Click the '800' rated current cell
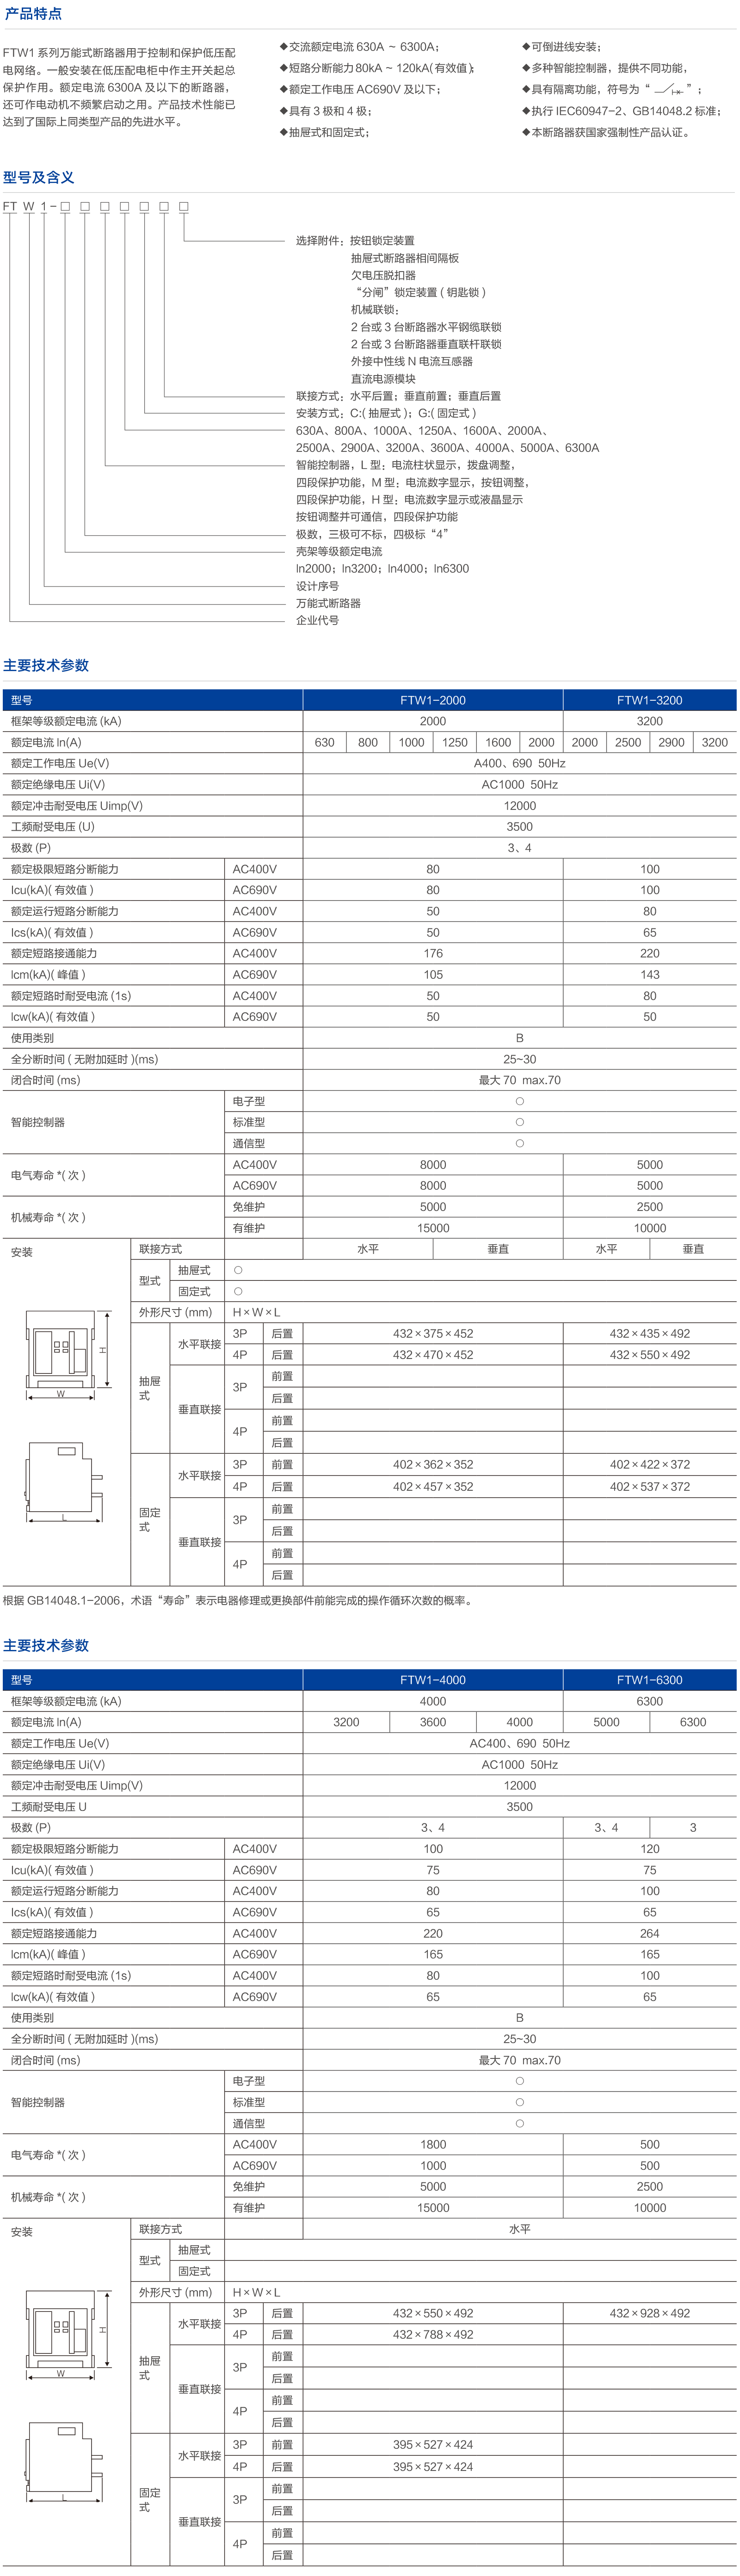Image resolution: width=740 pixels, height=2576 pixels. tap(368, 742)
